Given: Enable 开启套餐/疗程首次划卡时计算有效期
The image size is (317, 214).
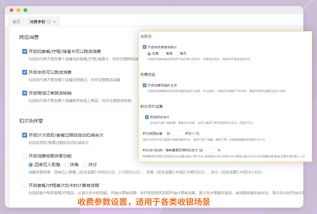Looking at the screenshot, I should pyautogui.click(x=25, y=185).
